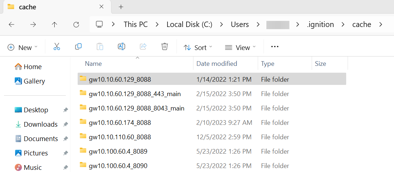Unpin Desktop using its pin icon
This screenshot has height=172, width=394.
click(65, 110)
